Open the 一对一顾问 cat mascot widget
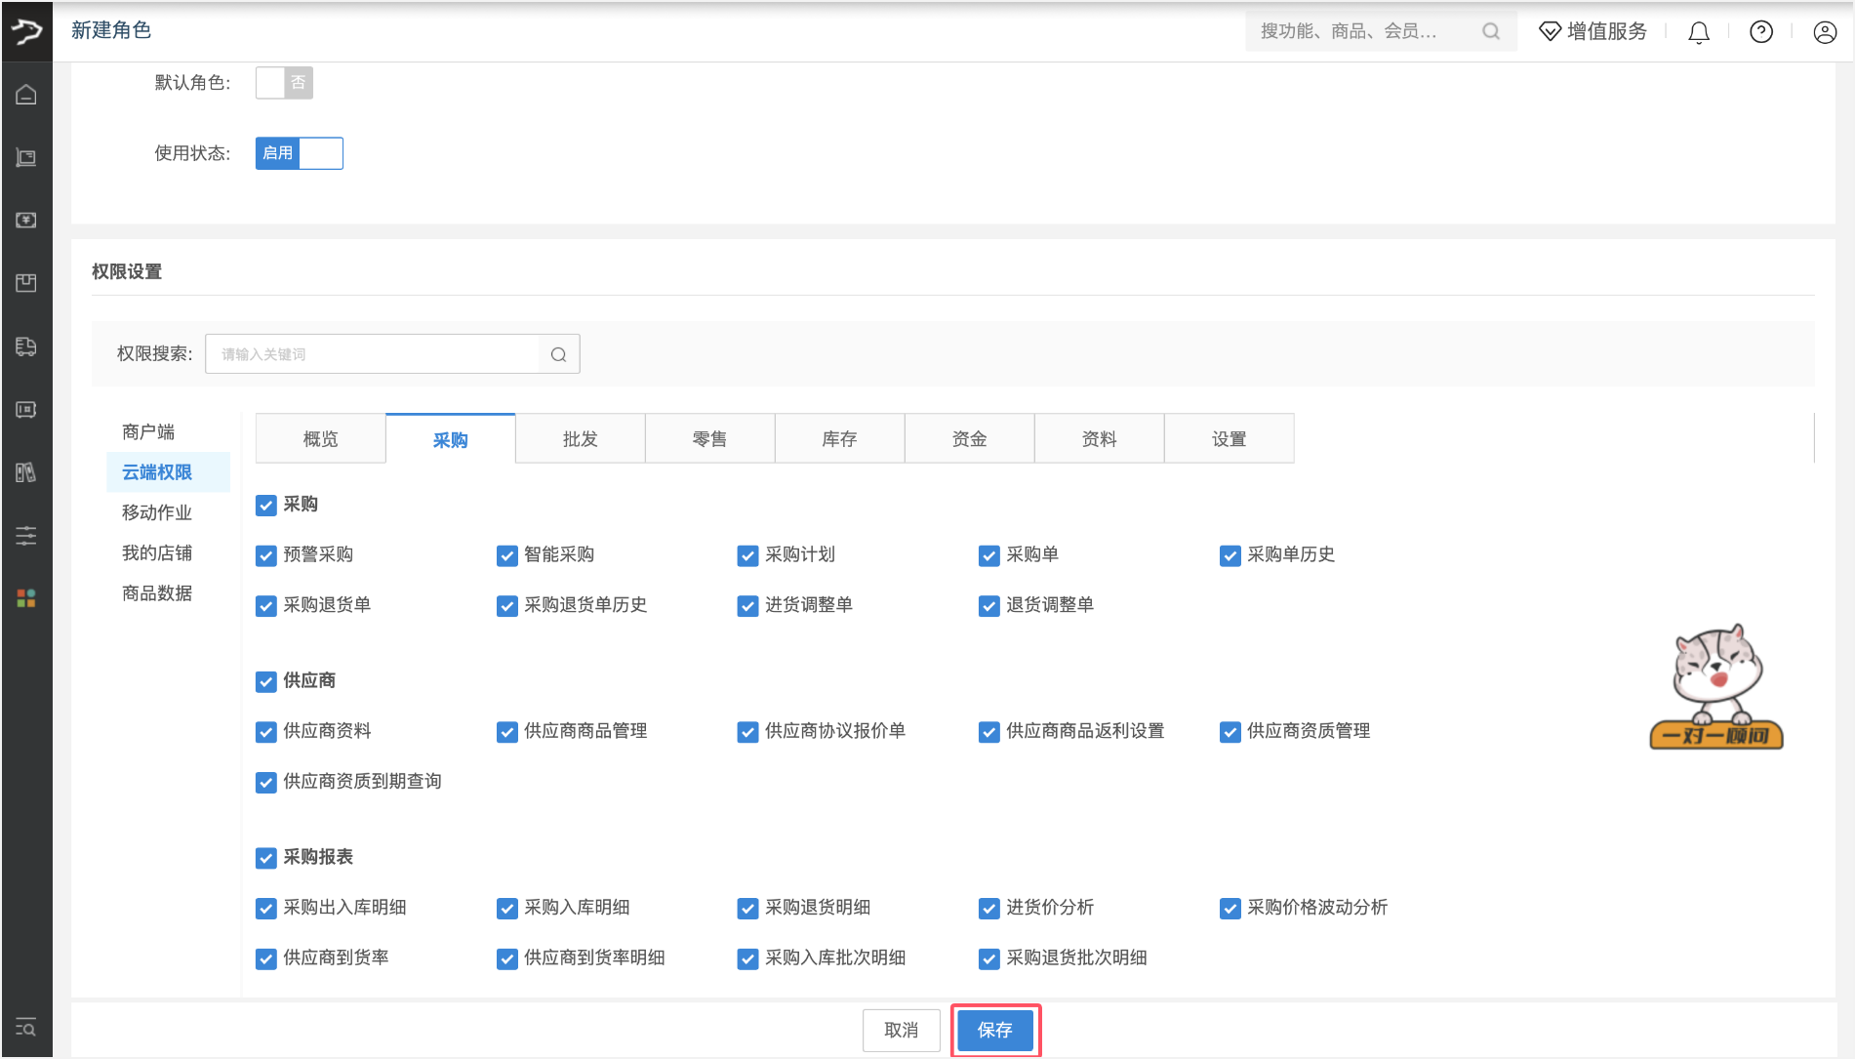This screenshot has width=1855, height=1059. point(1716,688)
